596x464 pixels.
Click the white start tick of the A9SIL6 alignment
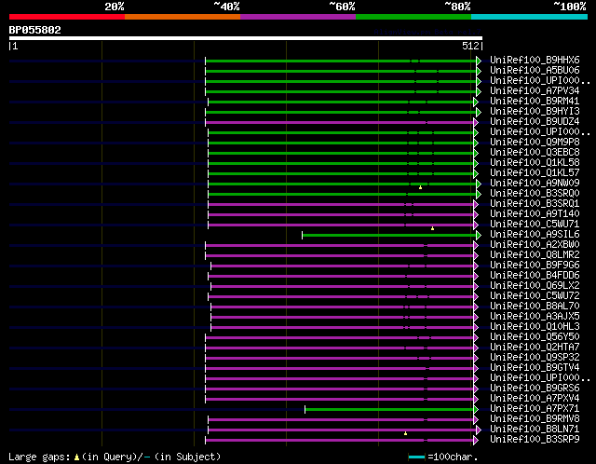pyautogui.click(x=302, y=236)
